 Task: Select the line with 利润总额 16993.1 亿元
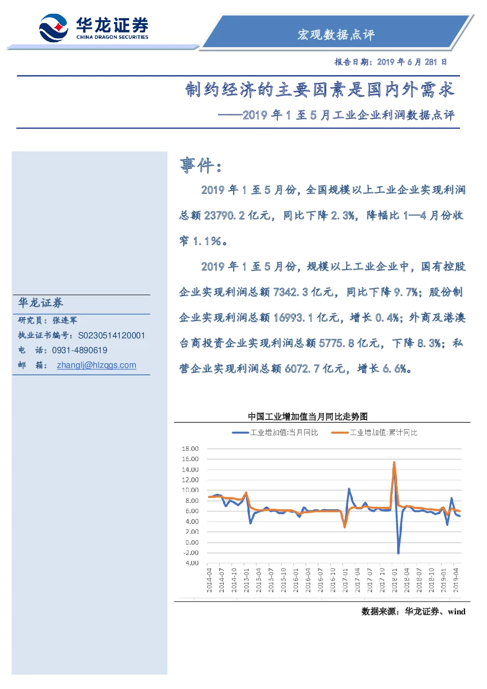point(322,317)
